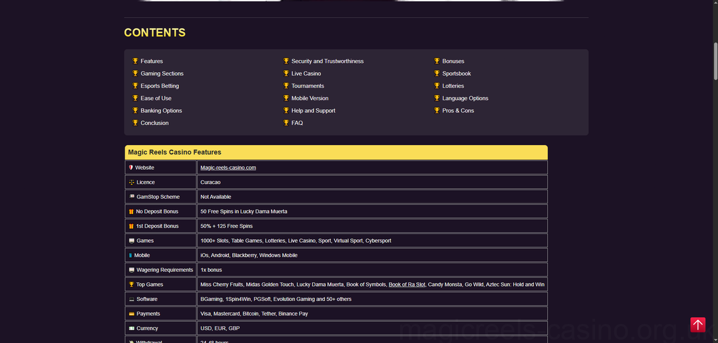Open the Book of Ra Slot link
Viewport: 718px width, 343px height.
point(407,284)
